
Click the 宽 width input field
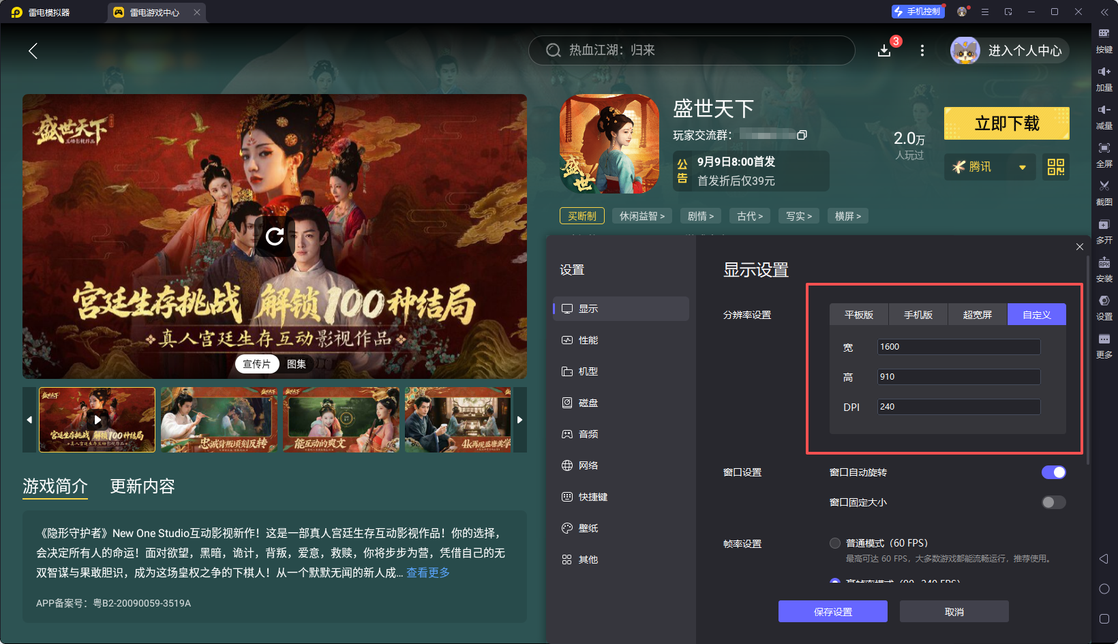tap(959, 347)
